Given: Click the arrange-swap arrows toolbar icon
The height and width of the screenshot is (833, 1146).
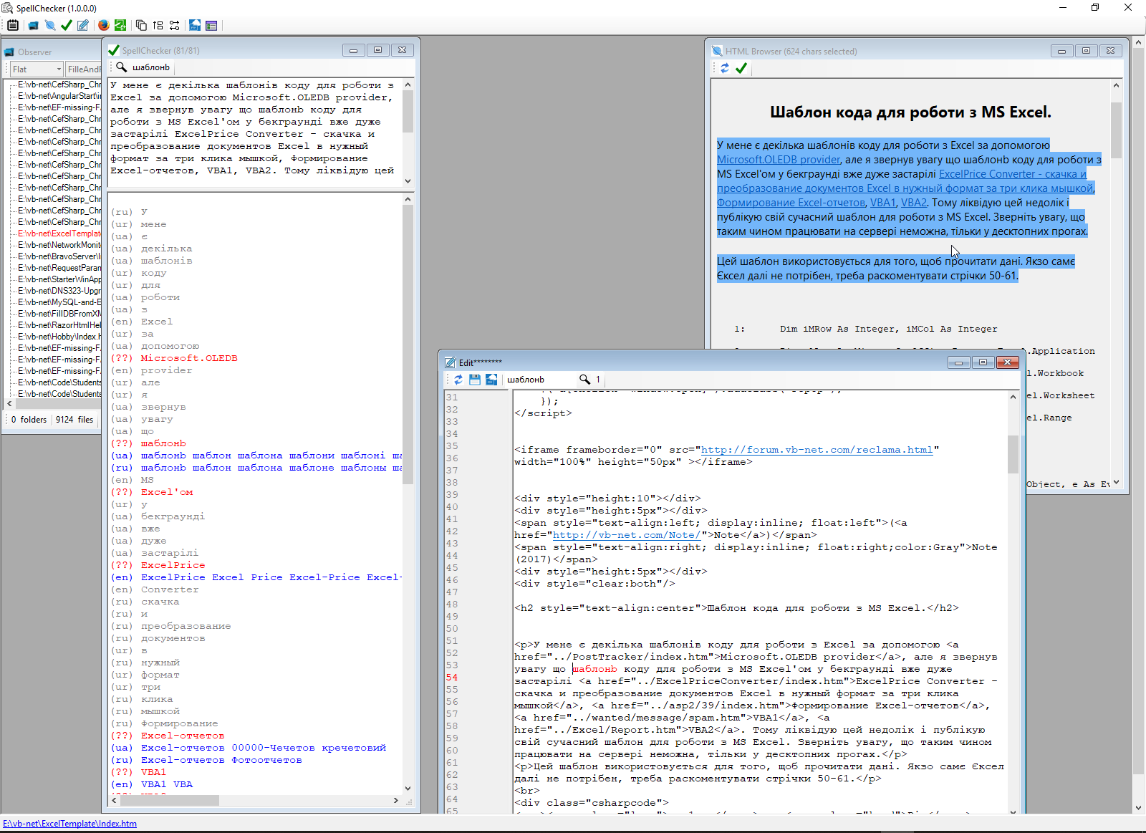Looking at the screenshot, I should [x=175, y=25].
